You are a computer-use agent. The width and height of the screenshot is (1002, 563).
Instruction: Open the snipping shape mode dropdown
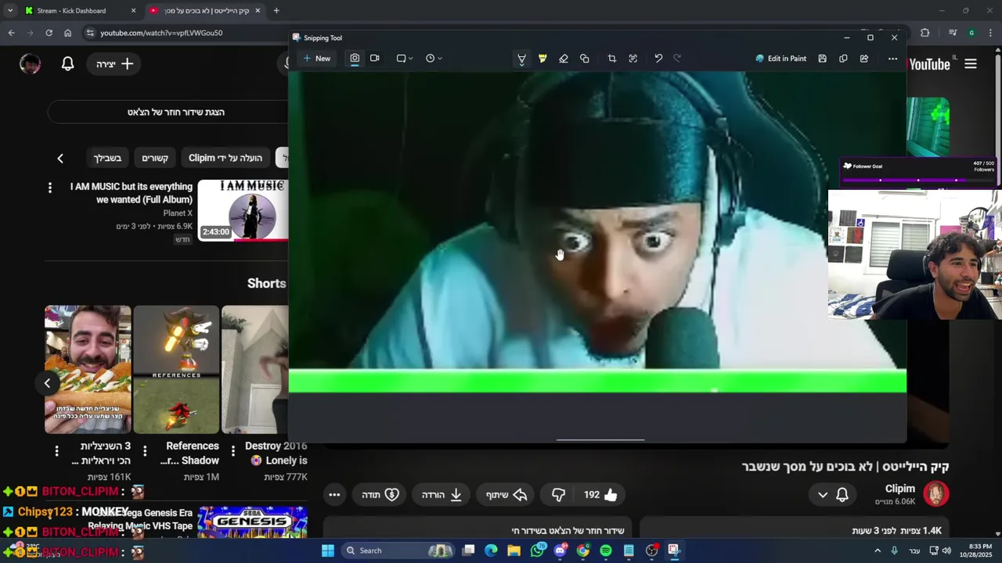coord(405,59)
